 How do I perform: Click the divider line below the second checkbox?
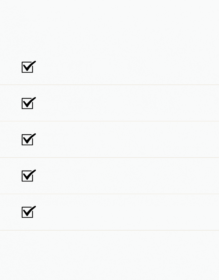point(109,121)
